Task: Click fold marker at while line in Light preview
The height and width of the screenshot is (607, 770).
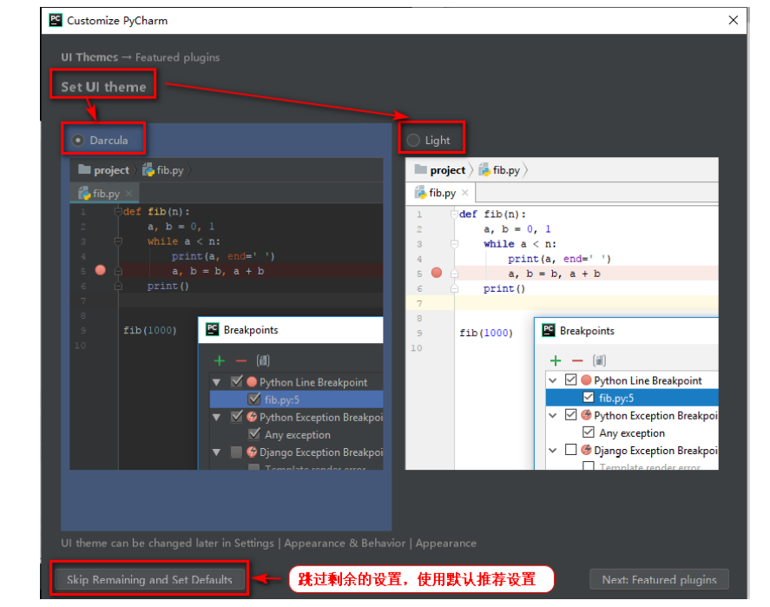Action: (454, 244)
